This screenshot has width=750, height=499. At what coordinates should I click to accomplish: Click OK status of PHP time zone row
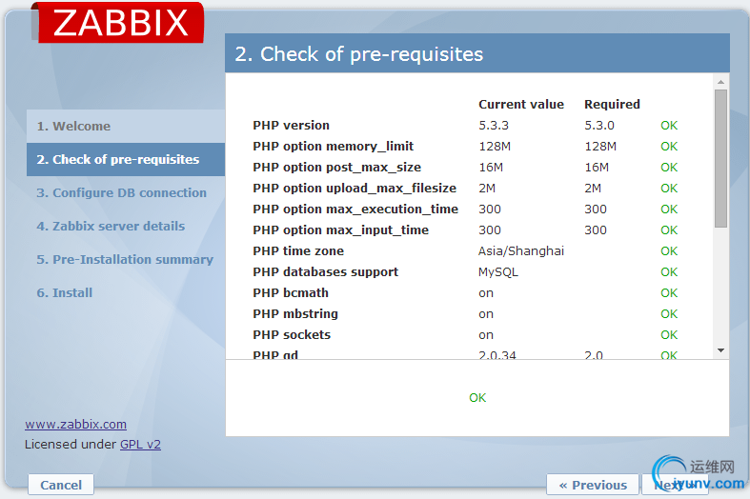tap(669, 251)
